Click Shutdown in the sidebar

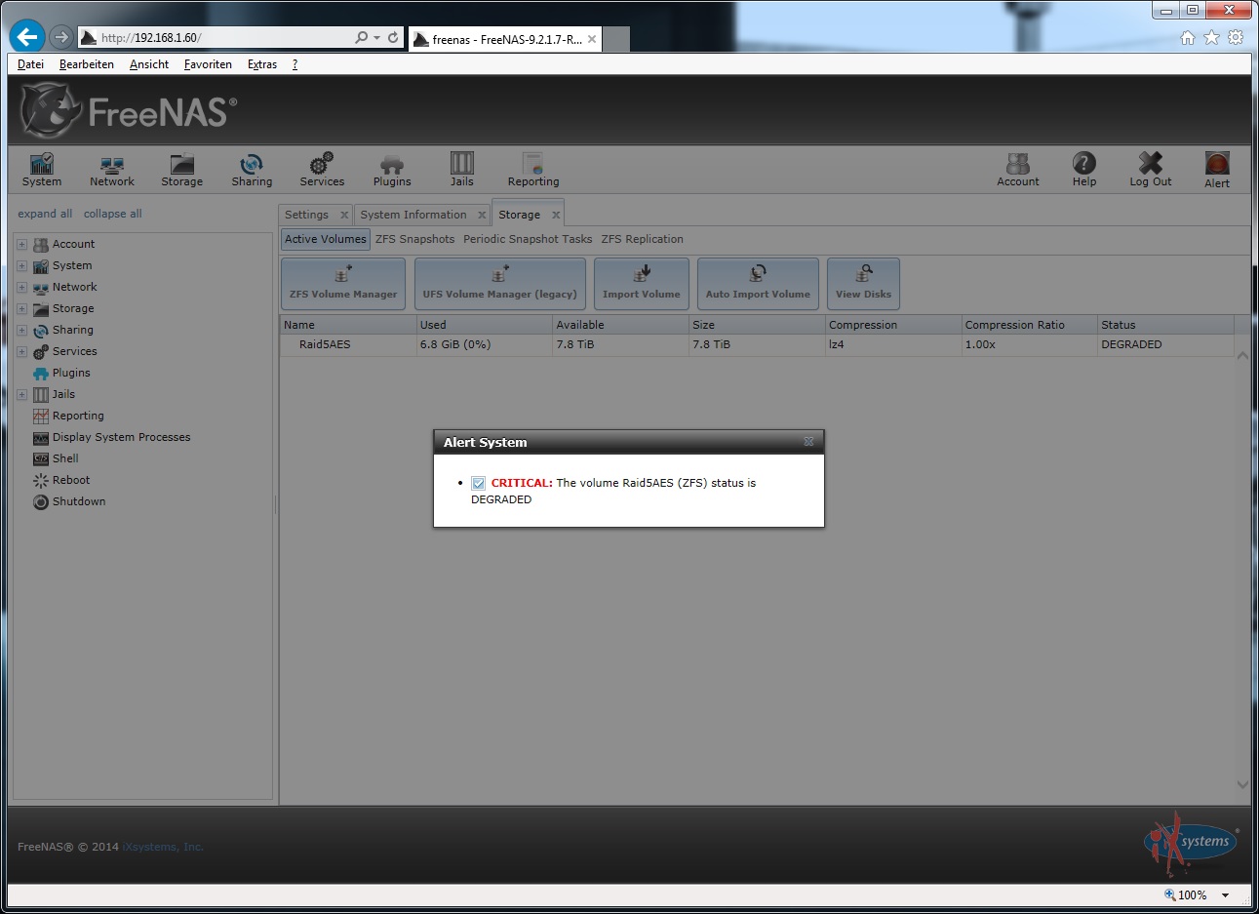(x=78, y=501)
